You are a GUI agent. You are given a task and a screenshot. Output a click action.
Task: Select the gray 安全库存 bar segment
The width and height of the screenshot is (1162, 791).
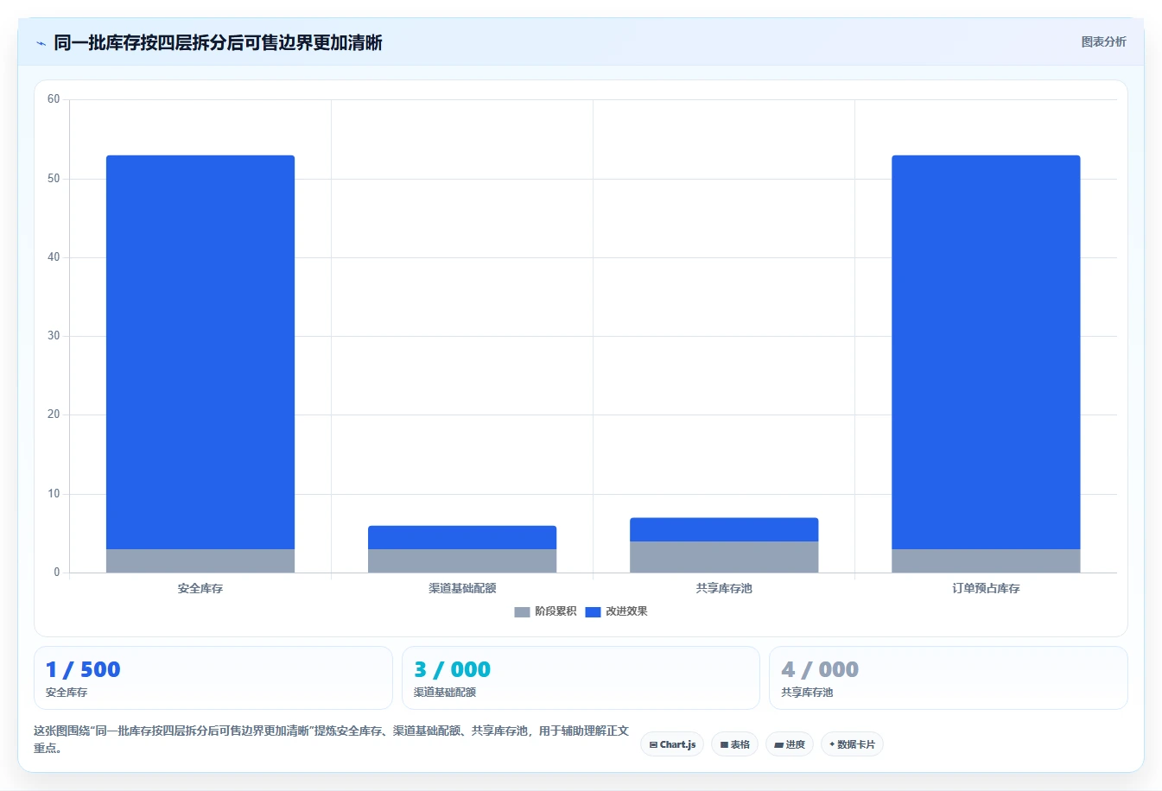pos(200,561)
